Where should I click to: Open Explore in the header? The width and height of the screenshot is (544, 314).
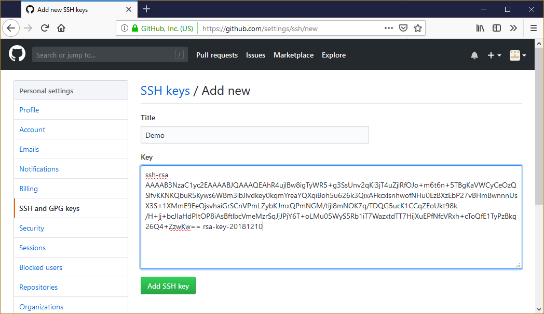(333, 55)
